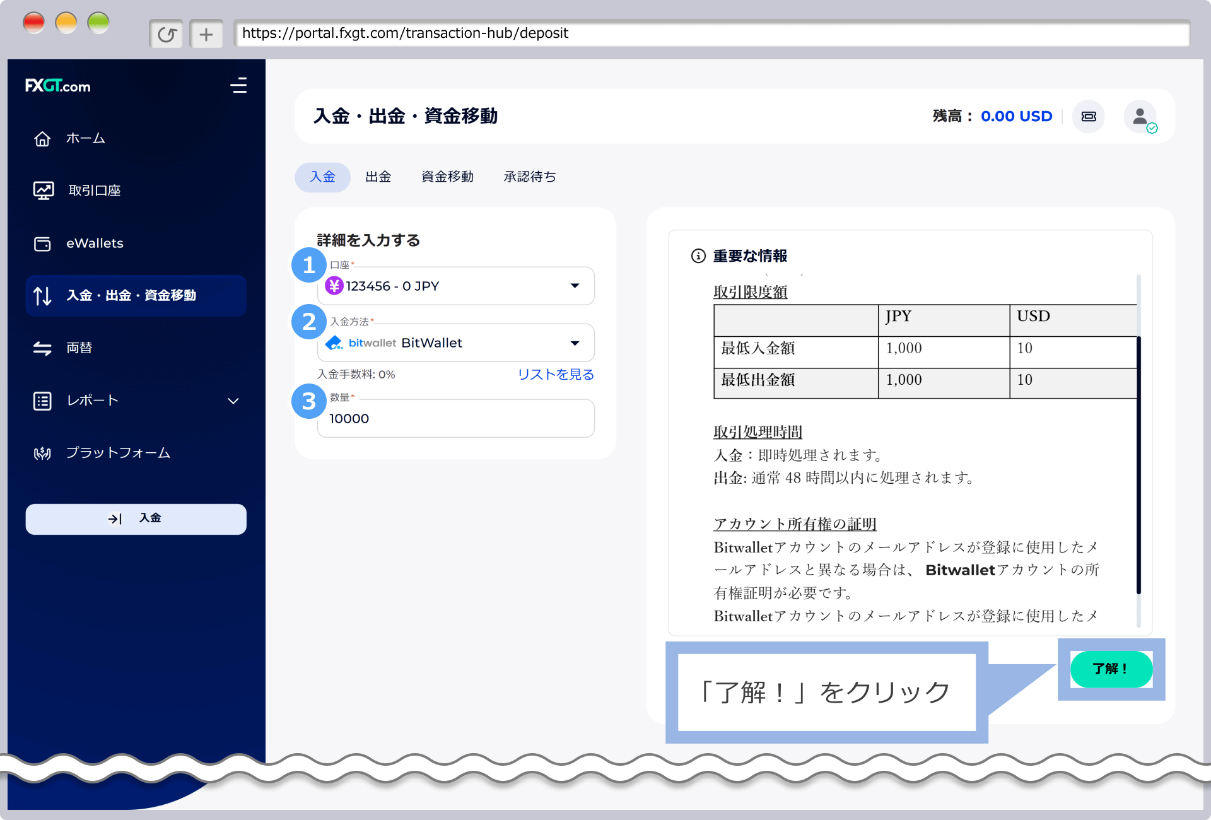Viewport: 1211px width, 820px height.
Task: Expand the レポート menu chevron
Action: click(x=233, y=401)
